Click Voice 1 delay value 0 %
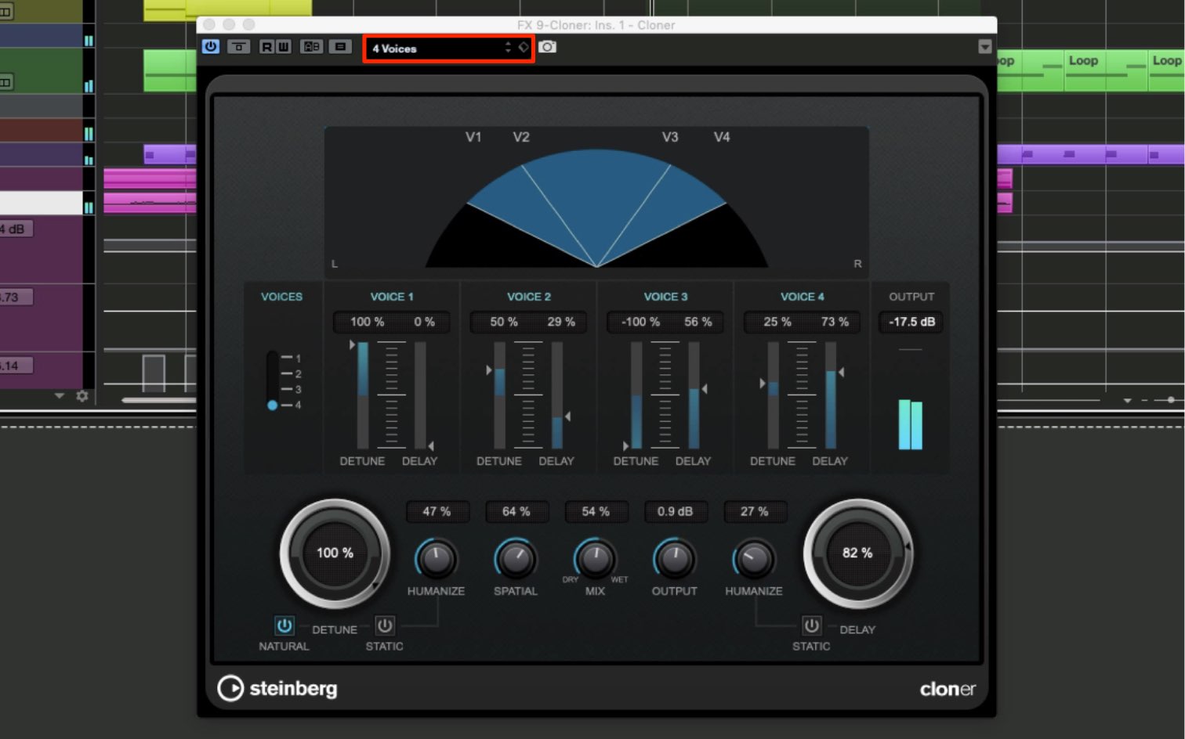The width and height of the screenshot is (1185, 739). coord(424,322)
